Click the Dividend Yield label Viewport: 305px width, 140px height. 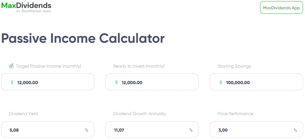(x=23, y=114)
